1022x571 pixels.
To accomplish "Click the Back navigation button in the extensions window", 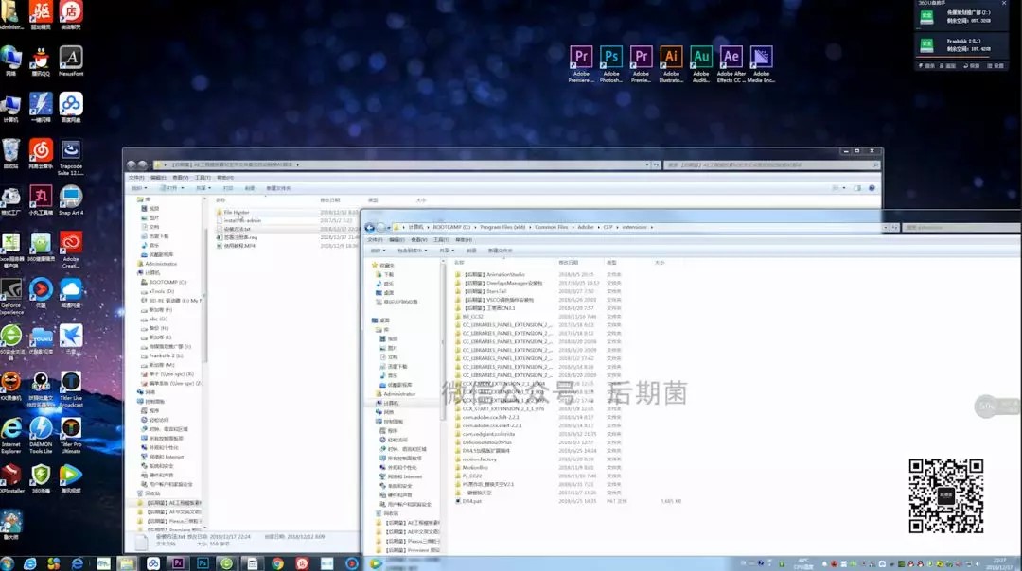I will tap(370, 227).
